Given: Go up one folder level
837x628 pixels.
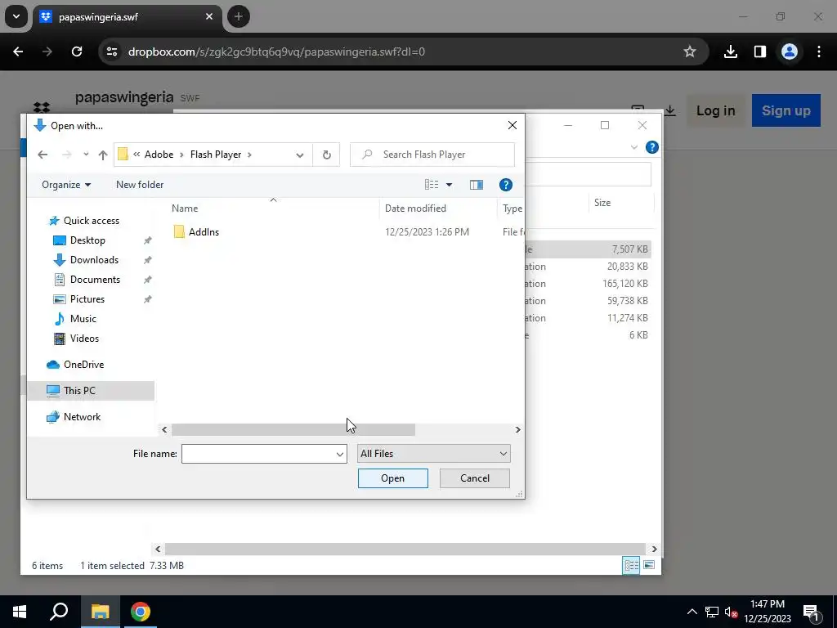Looking at the screenshot, I should [x=103, y=155].
